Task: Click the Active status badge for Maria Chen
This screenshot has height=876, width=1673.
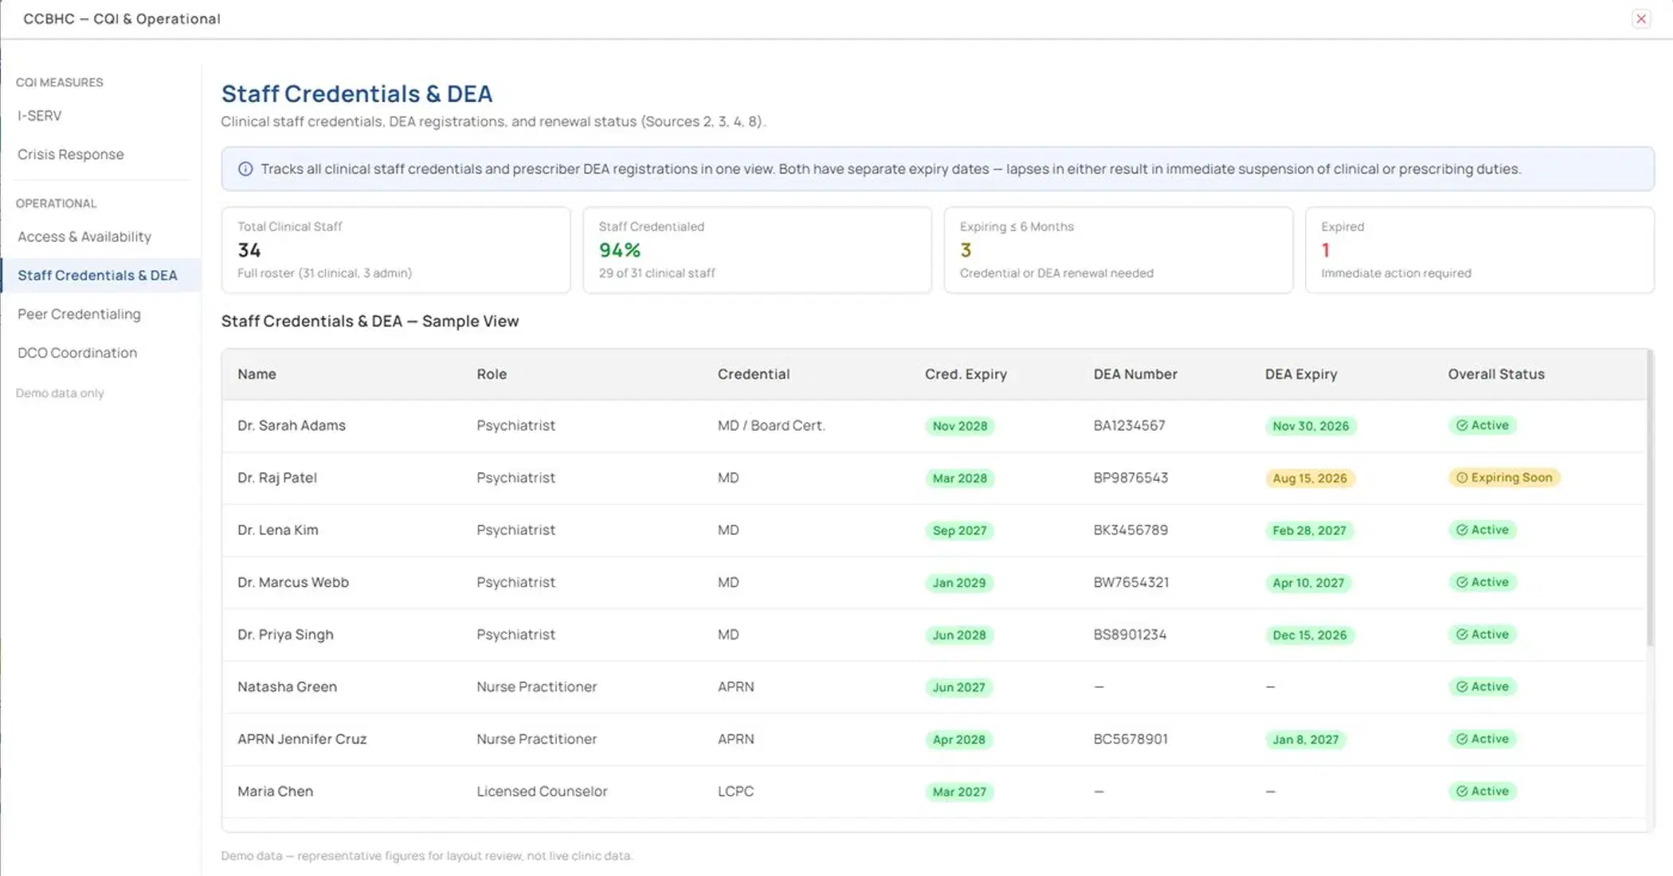Action: pyautogui.click(x=1483, y=792)
